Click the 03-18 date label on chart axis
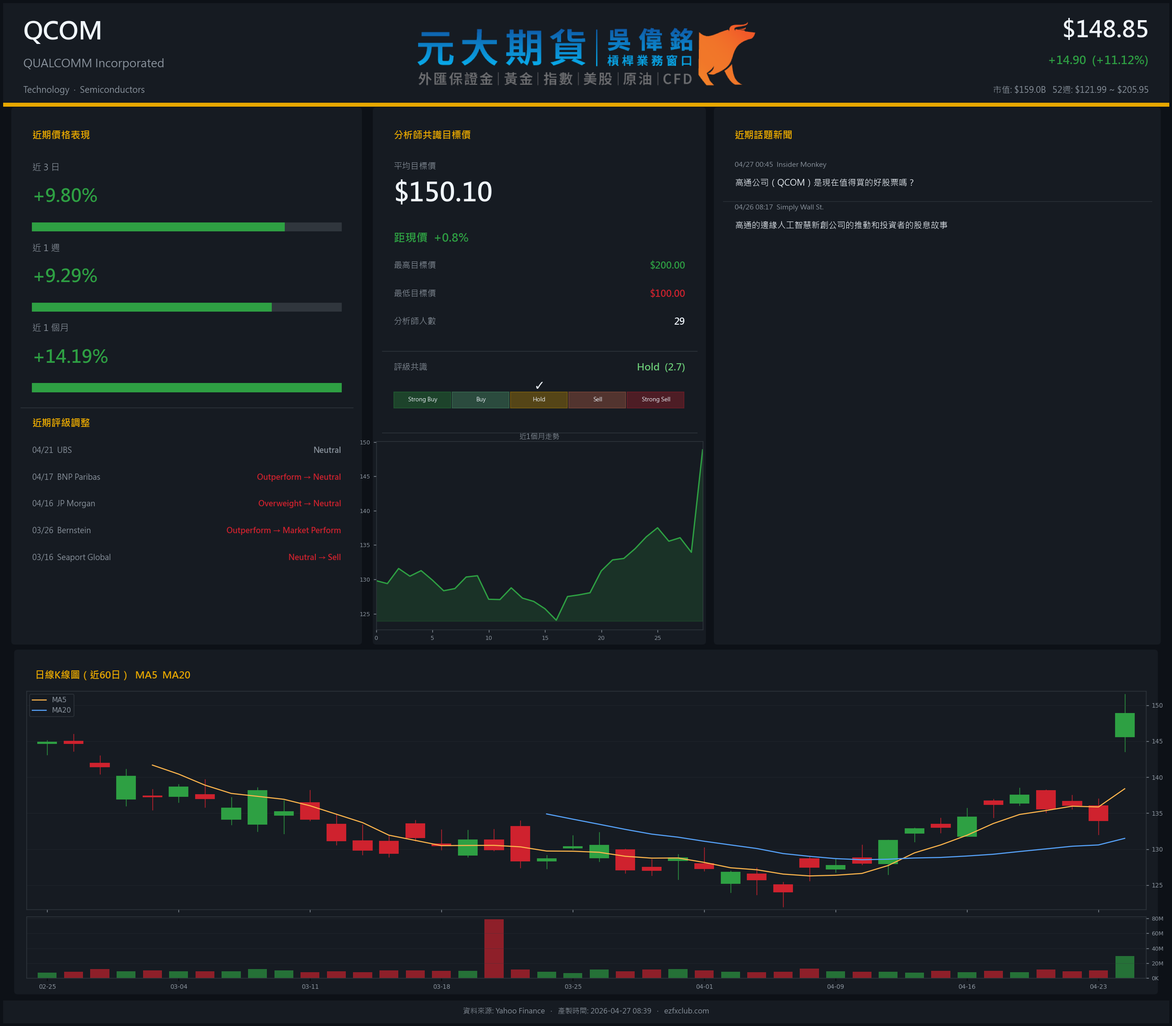The width and height of the screenshot is (1172, 1026). point(441,987)
